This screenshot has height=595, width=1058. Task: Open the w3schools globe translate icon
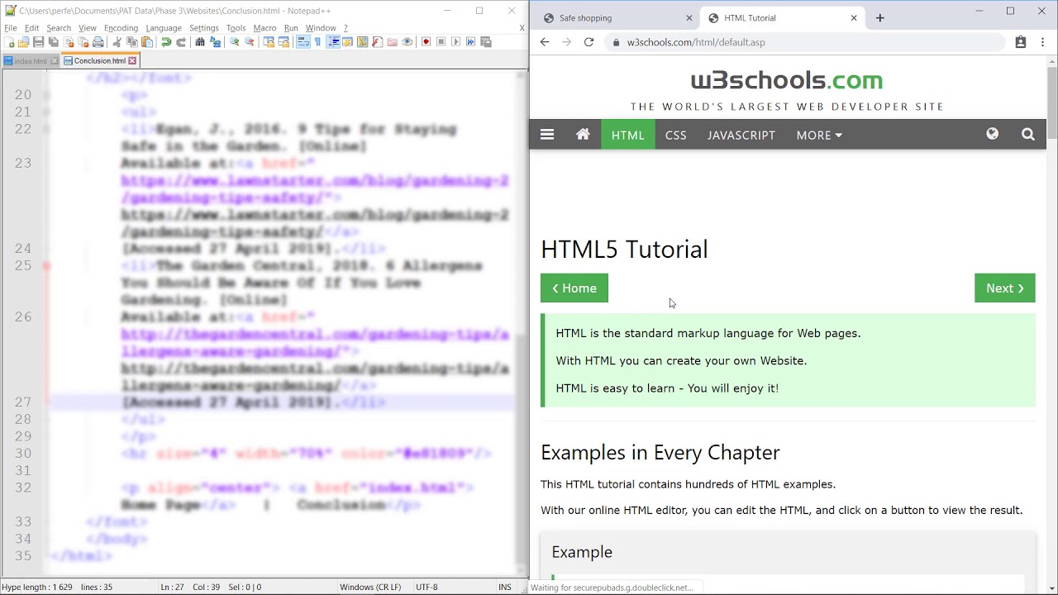pyautogui.click(x=992, y=135)
